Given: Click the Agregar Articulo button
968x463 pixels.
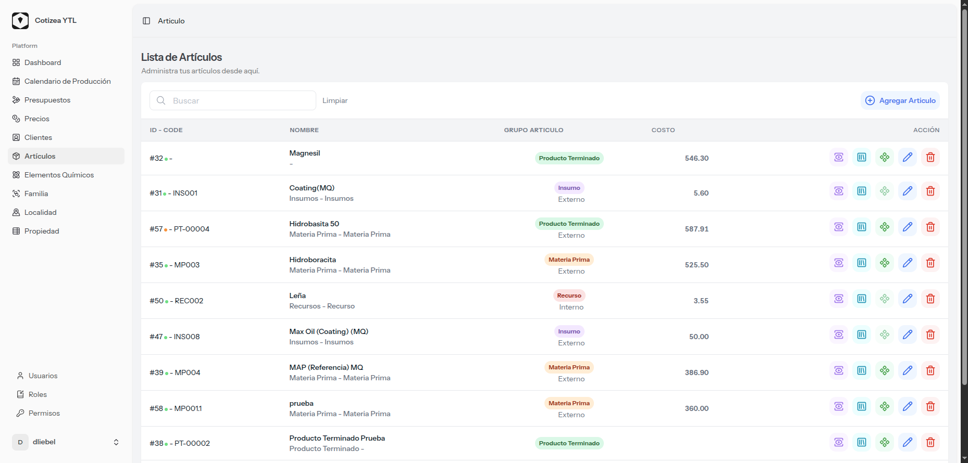Looking at the screenshot, I should point(900,100).
